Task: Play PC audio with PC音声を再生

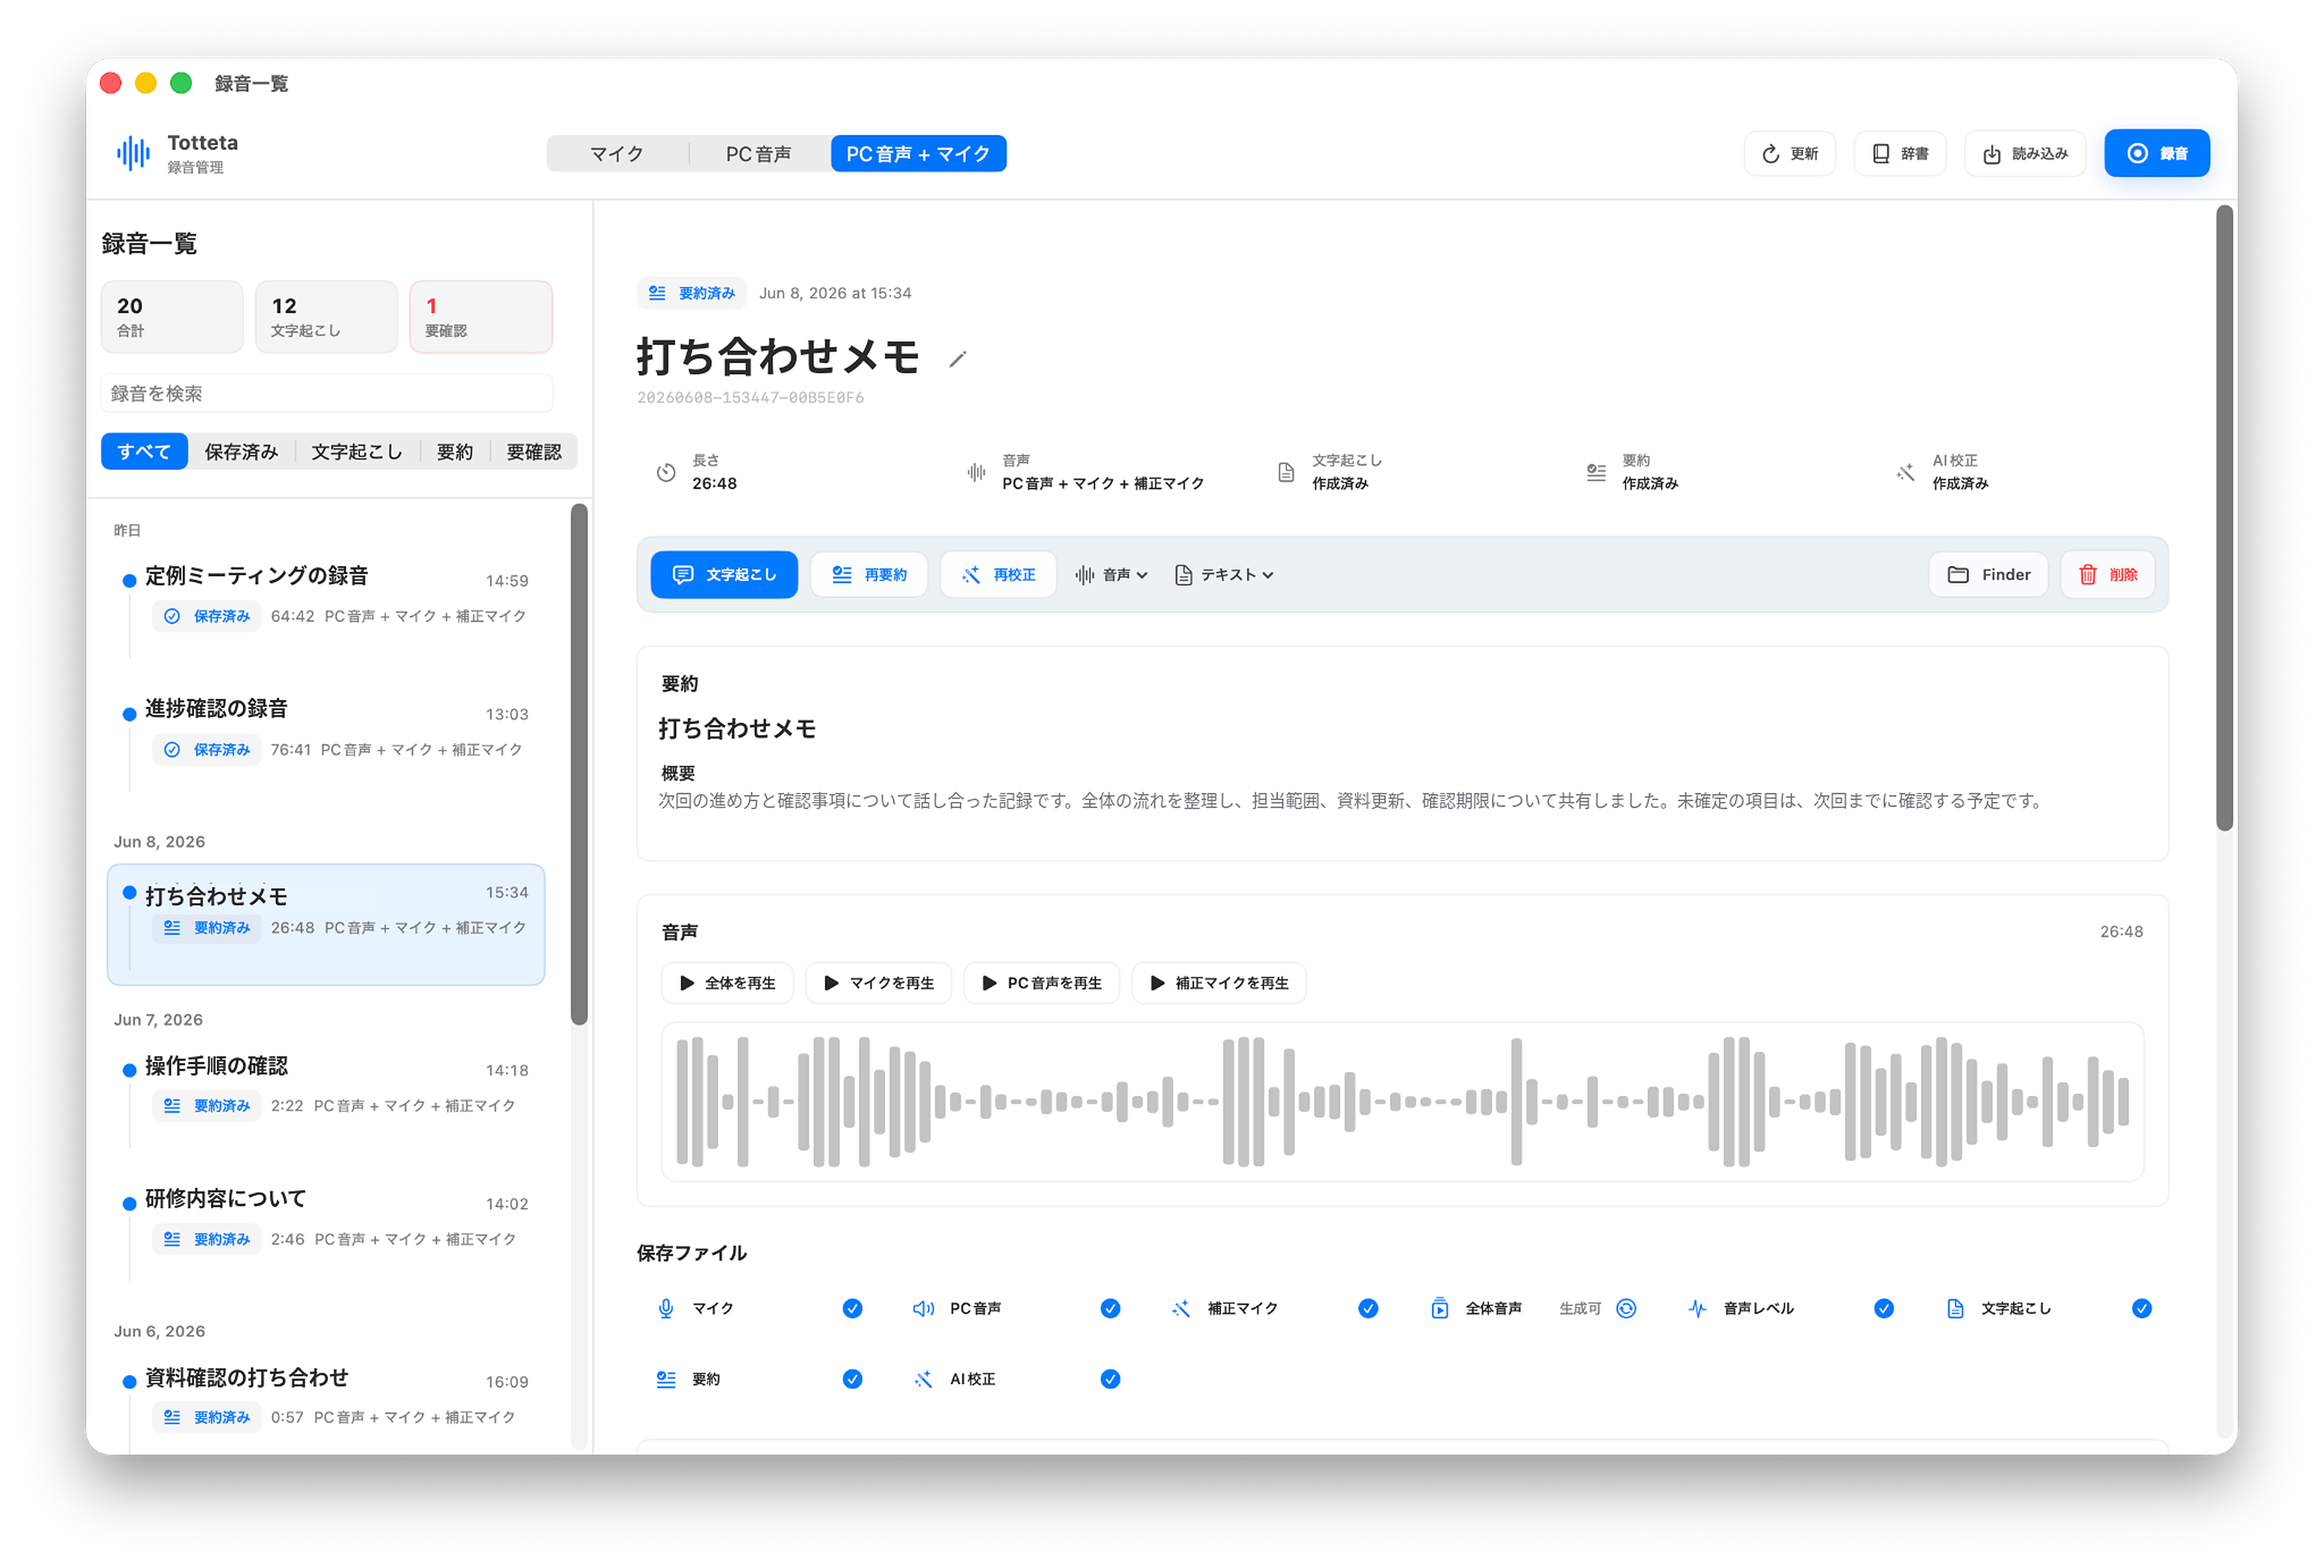Action: pos(1041,983)
